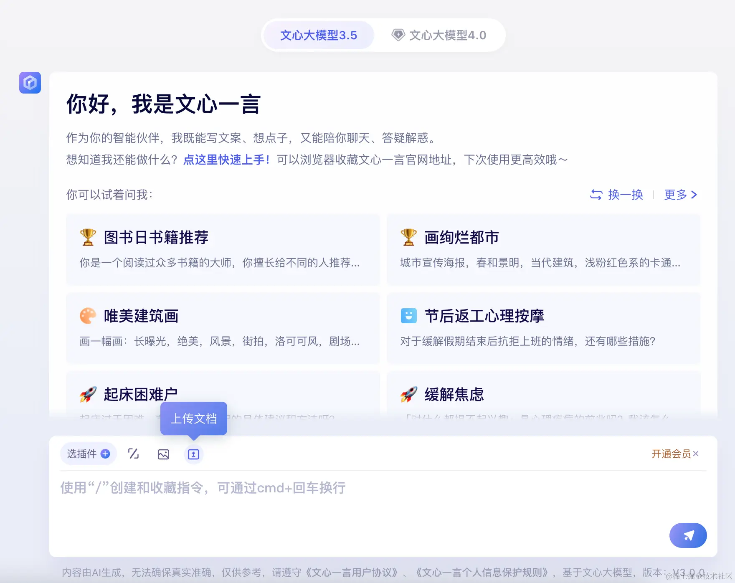Open 《文心一言用户协议》 link

pyautogui.click(x=351, y=572)
